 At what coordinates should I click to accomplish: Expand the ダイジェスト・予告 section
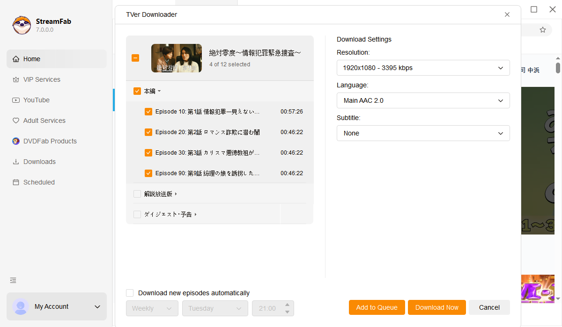[x=195, y=214]
